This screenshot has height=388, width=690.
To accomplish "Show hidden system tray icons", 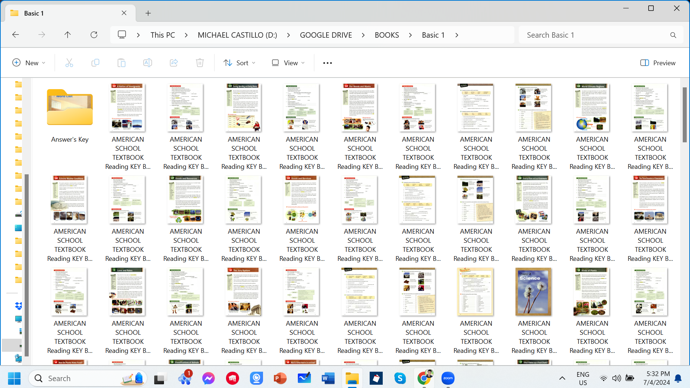I will click(x=562, y=378).
